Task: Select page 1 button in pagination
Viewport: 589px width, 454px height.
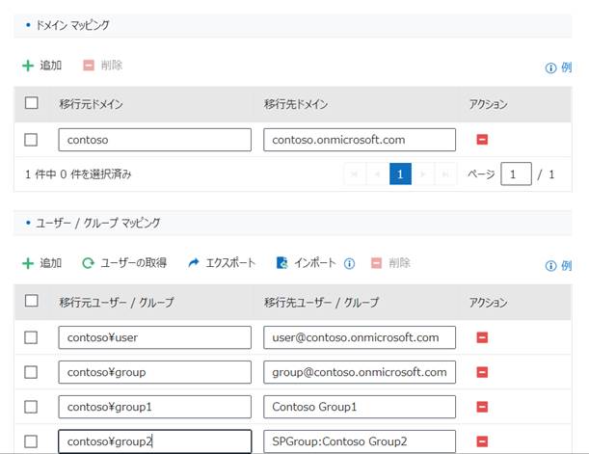Action: 400,174
